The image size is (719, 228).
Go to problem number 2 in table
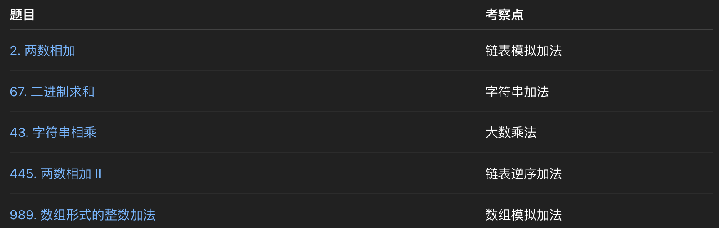42,51
